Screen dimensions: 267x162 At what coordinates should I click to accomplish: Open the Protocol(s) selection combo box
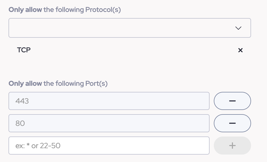[x=130, y=28]
